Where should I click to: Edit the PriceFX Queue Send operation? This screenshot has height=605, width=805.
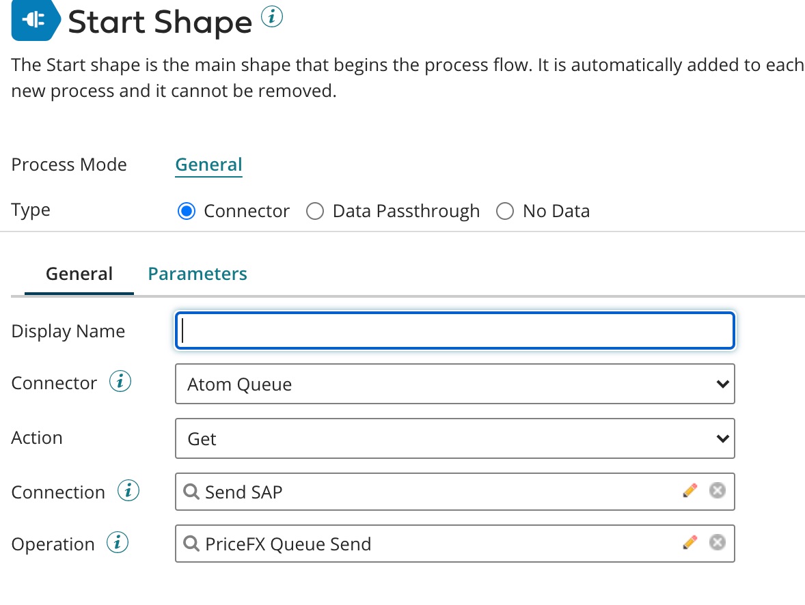pos(690,542)
